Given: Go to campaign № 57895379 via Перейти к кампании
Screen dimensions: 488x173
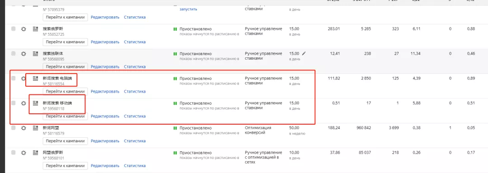Looking at the screenshot, I should (x=66, y=17).
